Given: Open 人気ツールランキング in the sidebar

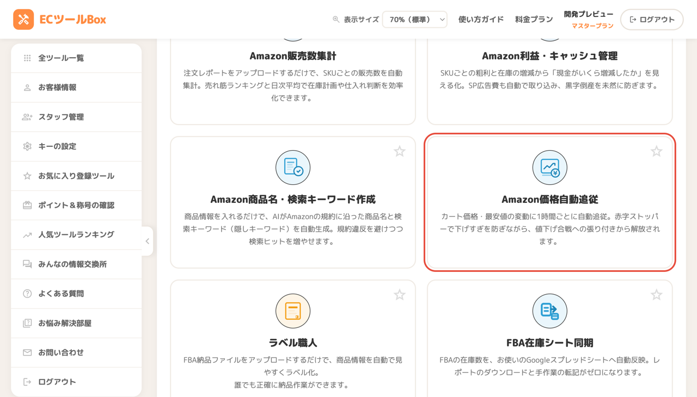Looking at the screenshot, I should tap(76, 234).
